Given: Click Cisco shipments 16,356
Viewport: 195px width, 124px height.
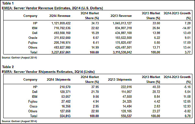Looking at the screenshot, I should pyautogui.click(x=66, y=106).
